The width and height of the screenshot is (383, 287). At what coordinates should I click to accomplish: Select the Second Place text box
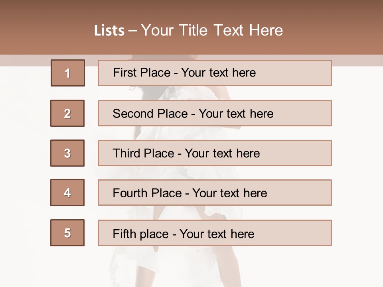(x=215, y=113)
